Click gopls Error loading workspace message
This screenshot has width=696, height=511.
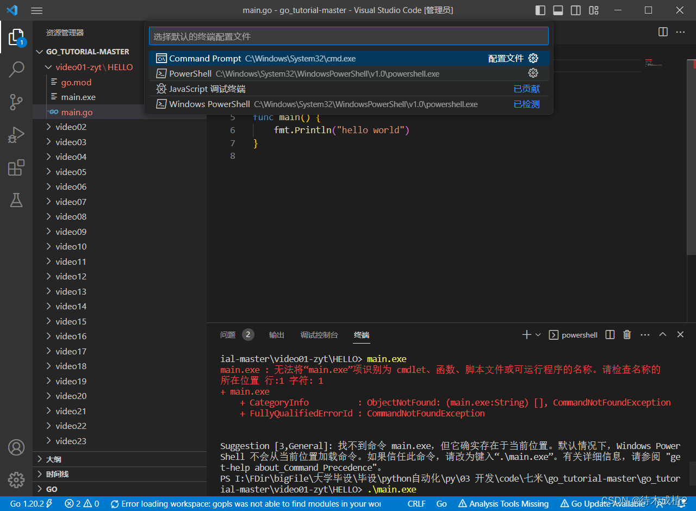[245, 503]
